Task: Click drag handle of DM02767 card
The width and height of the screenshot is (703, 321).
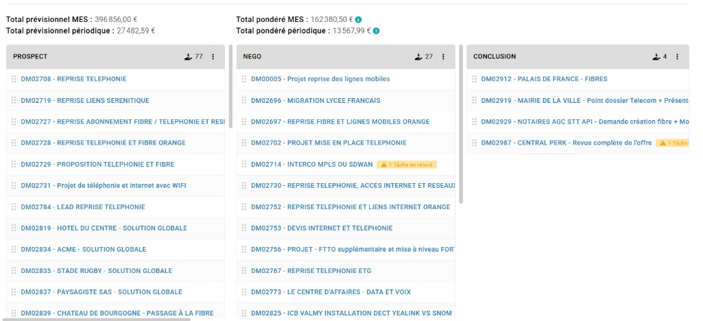Action: click(244, 271)
